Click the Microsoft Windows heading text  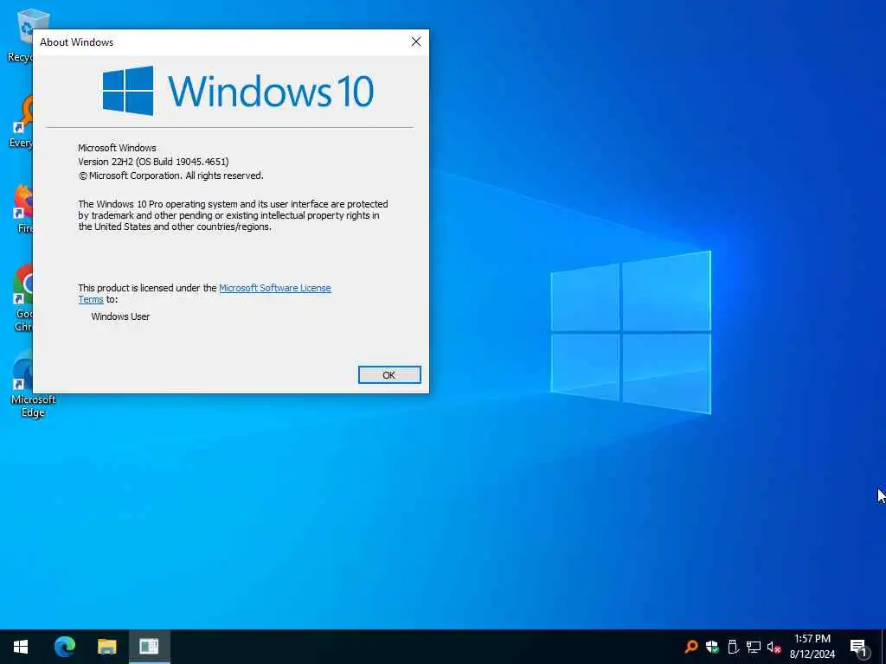point(117,148)
